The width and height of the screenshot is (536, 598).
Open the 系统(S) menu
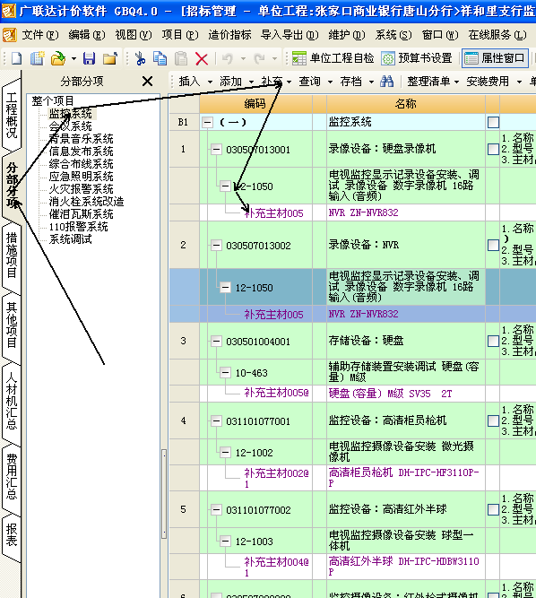click(x=393, y=35)
